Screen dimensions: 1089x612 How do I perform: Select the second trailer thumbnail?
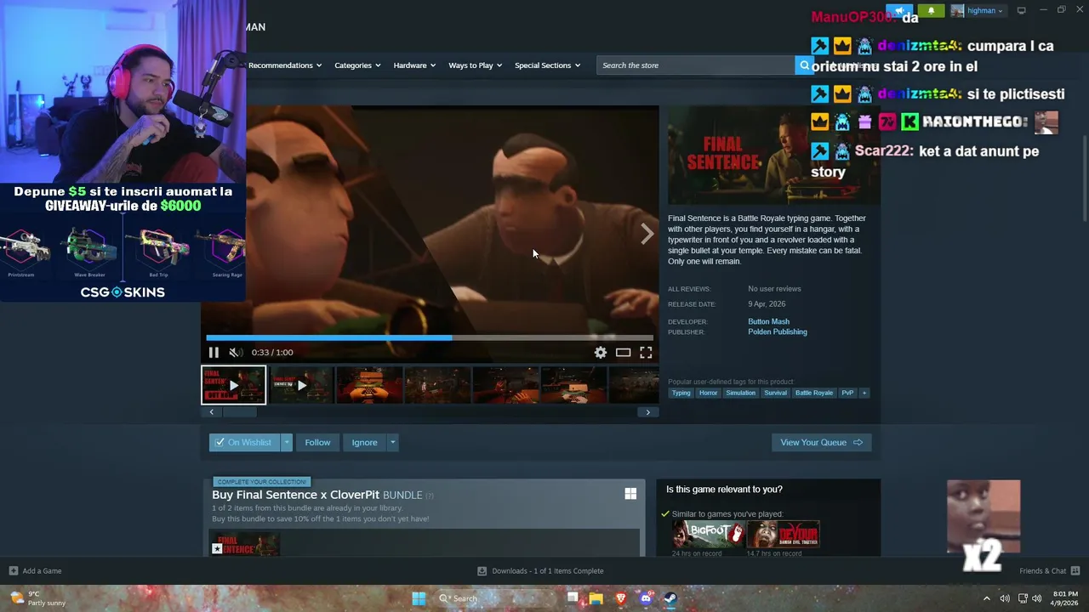pyautogui.click(x=301, y=385)
